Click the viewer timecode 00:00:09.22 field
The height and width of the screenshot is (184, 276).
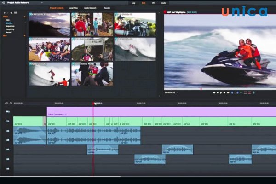pos(170,92)
